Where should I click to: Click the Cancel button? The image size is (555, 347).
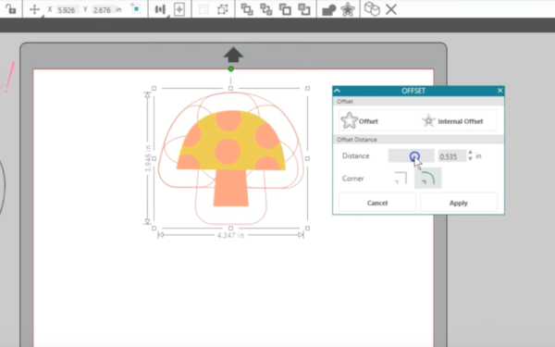pyautogui.click(x=377, y=203)
